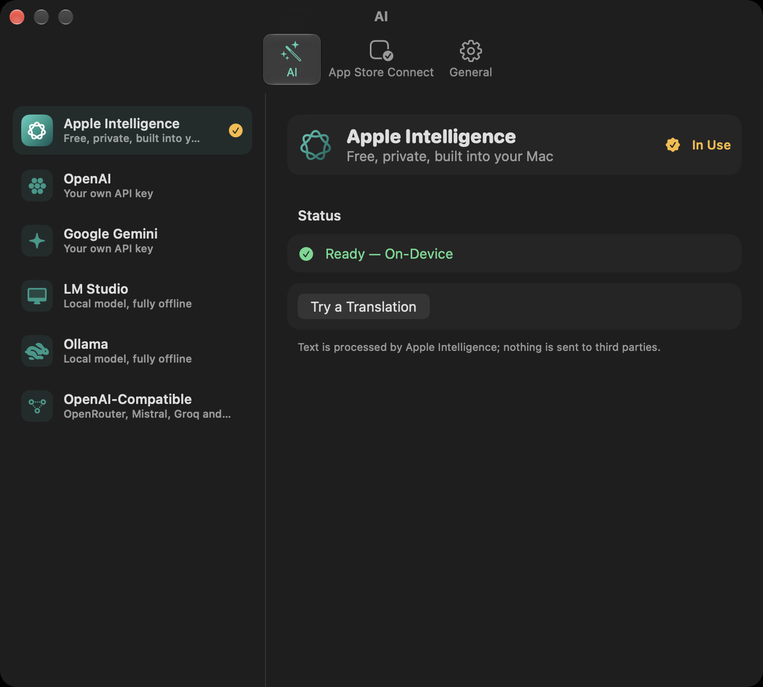Select the Ollama provider name
Viewport: 763px width, 687px height.
click(x=86, y=344)
